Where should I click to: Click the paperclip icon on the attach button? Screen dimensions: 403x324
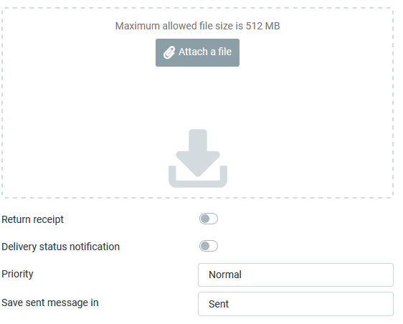(169, 52)
